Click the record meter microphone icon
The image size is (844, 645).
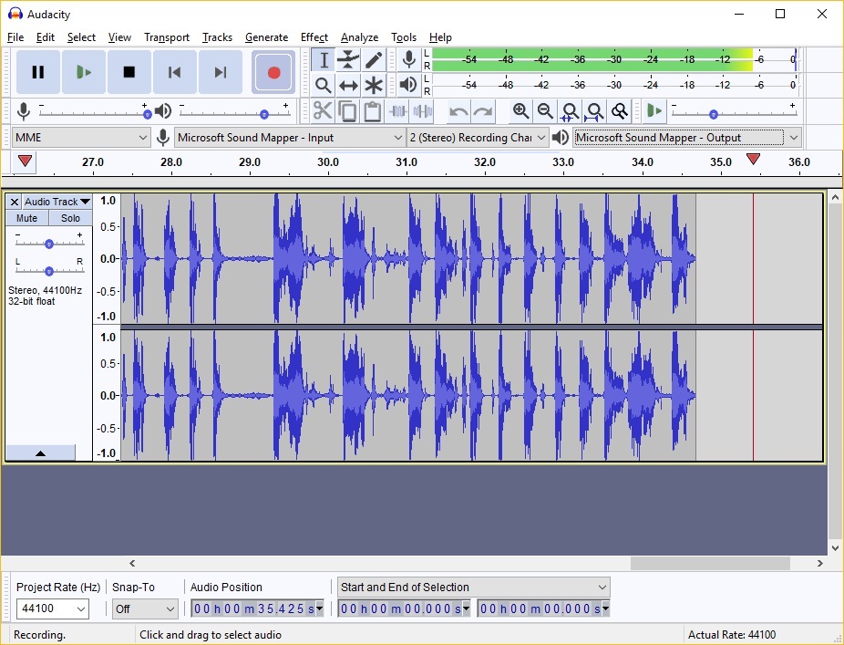pos(409,60)
